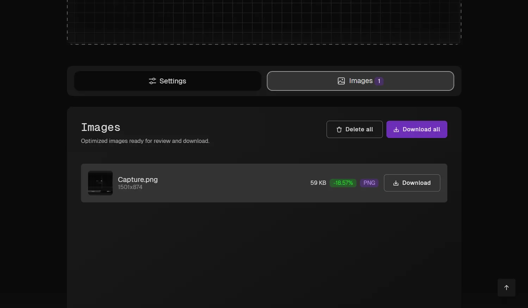Switch to the Settings tab
The height and width of the screenshot is (308, 528).
[x=168, y=81]
